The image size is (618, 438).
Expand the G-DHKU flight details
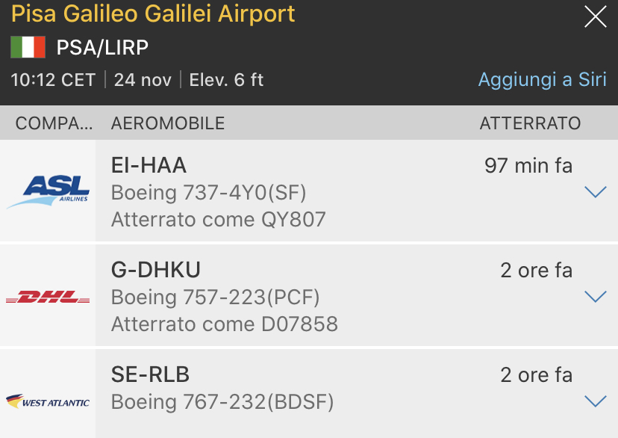(x=595, y=297)
